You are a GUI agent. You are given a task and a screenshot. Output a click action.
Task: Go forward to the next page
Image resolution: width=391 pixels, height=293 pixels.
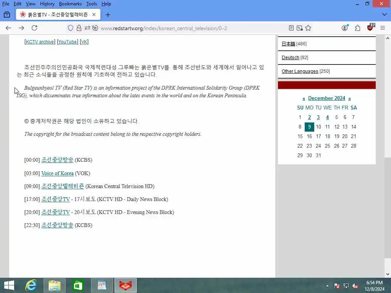click(21, 28)
